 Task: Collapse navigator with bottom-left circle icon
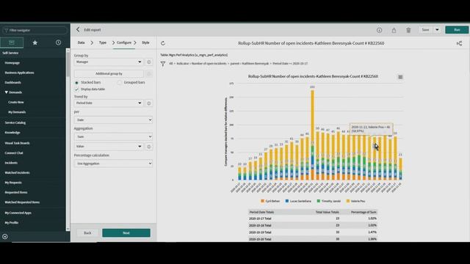5,236
